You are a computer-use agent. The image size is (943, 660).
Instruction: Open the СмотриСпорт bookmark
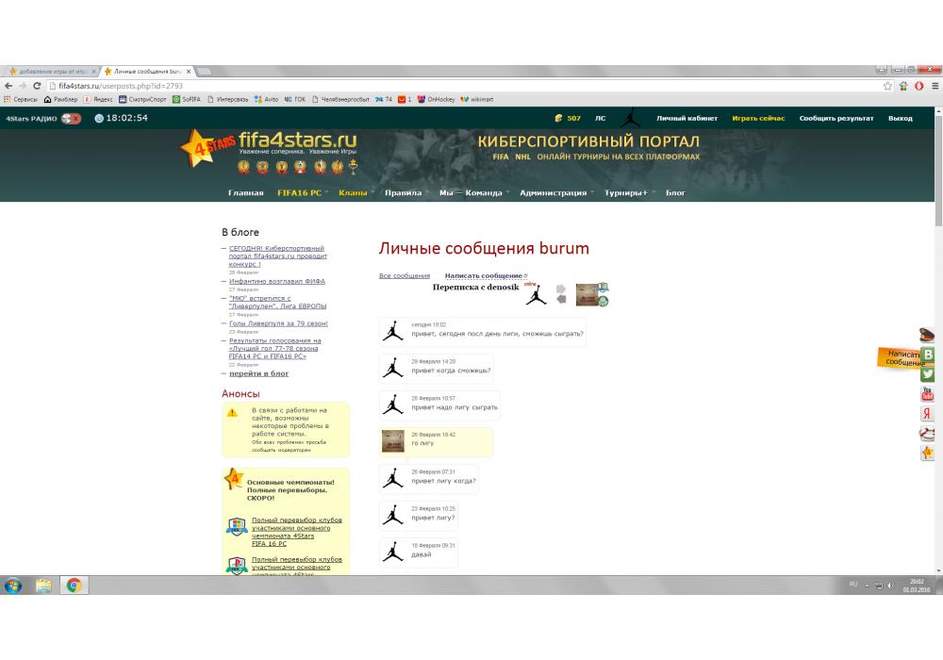pos(142,99)
